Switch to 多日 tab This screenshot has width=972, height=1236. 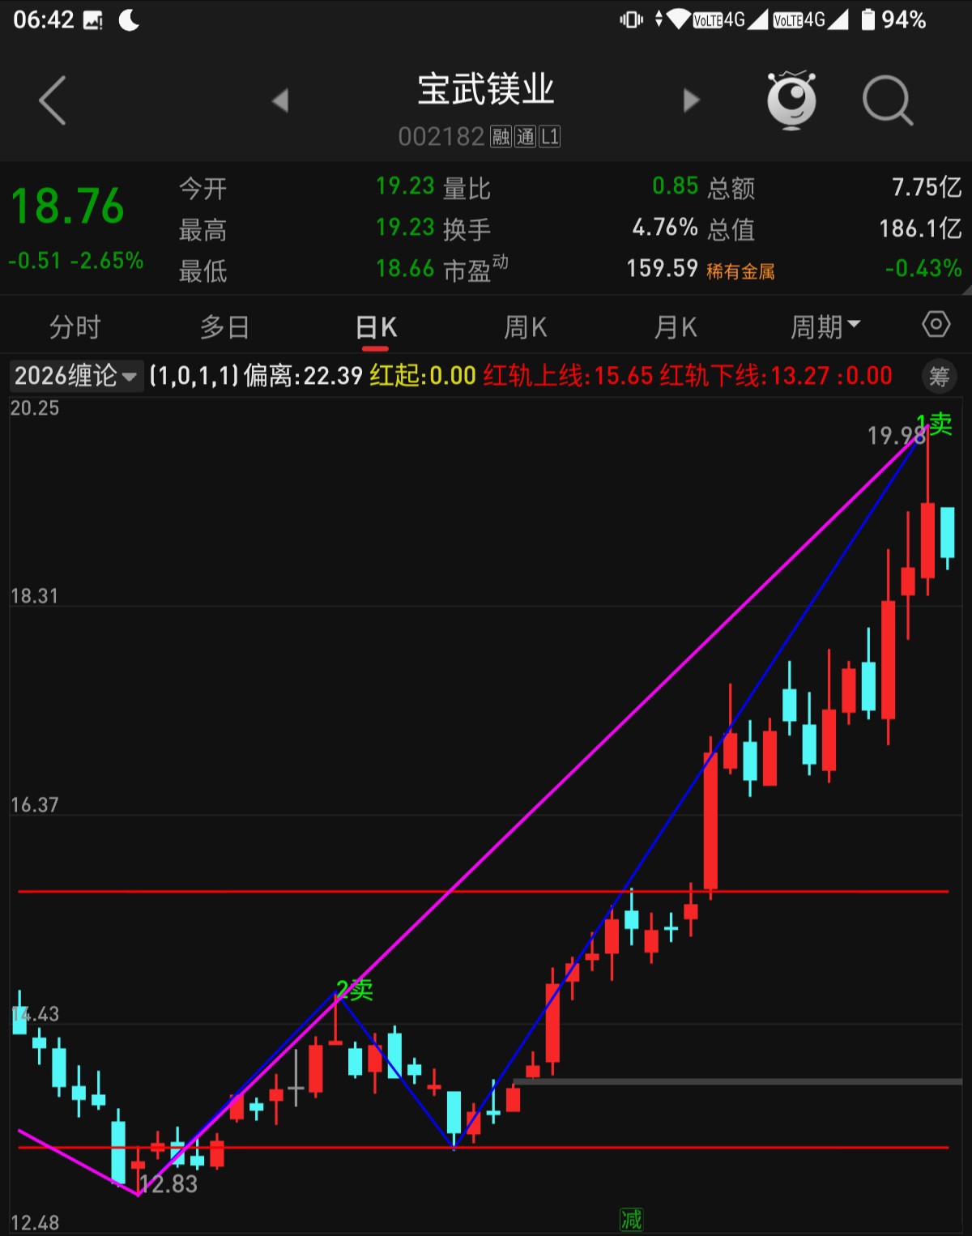(x=224, y=327)
